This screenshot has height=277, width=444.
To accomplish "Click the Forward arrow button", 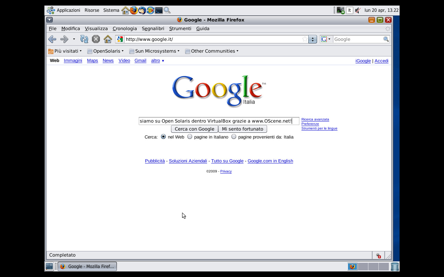I will pyautogui.click(x=64, y=39).
